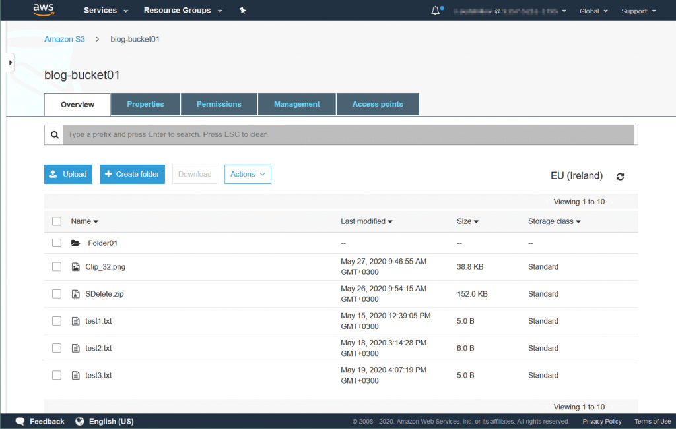Open the account username dropdown

click(x=508, y=11)
